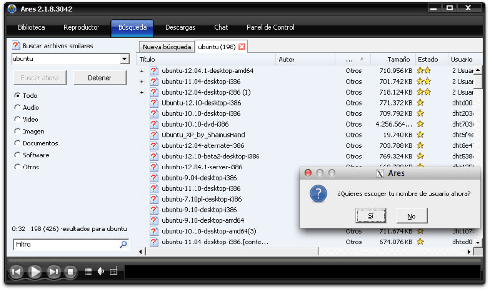Click file icon of Ubuntu_XP_by_ShamusHand

click(x=153, y=135)
